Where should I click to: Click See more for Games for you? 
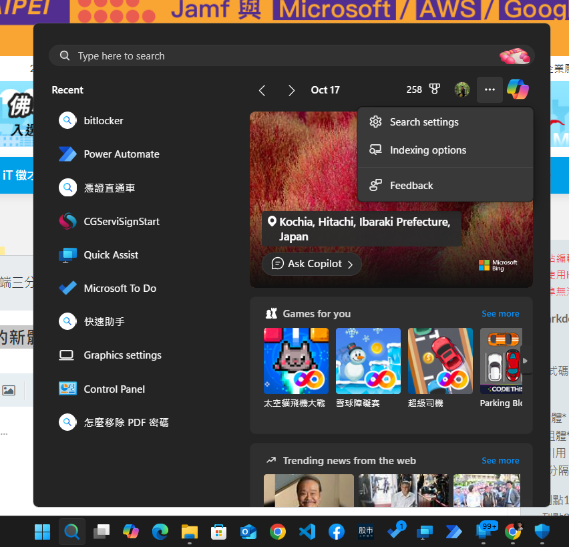click(500, 314)
